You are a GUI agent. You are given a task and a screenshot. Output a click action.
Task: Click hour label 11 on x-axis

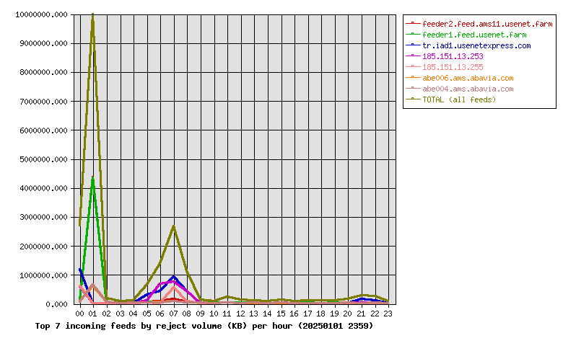pyautogui.click(x=227, y=314)
